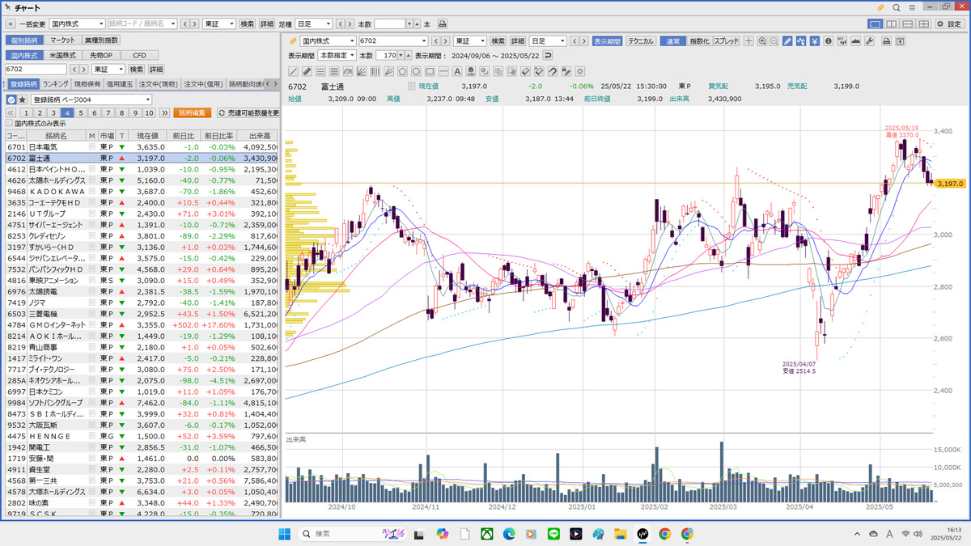Click the テクニカル button
The image size is (971, 546).
pyautogui.click(x=641, y=41)
